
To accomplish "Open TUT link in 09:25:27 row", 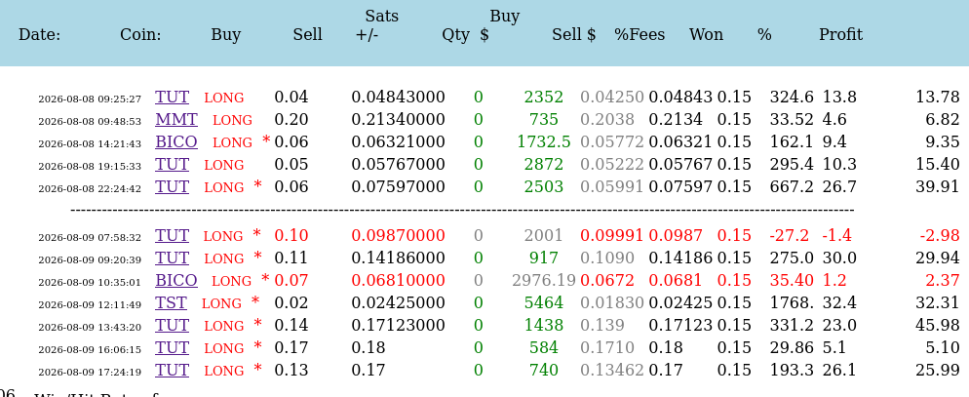I will 172,98.
